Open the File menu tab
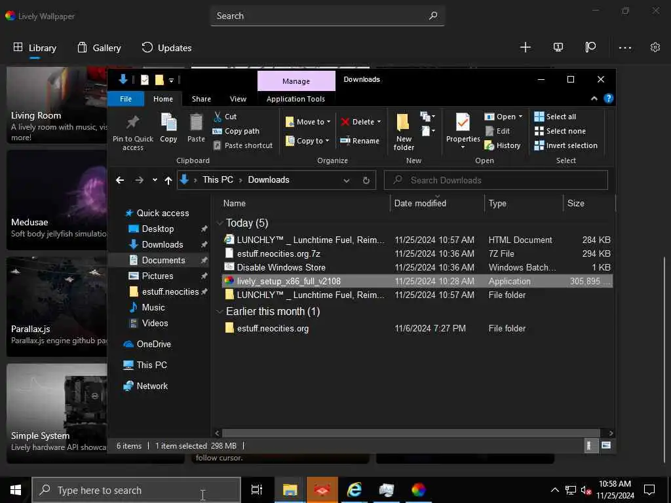Image resolution: width=671 pixels, height=503 pixels. [x=126, y=99]
